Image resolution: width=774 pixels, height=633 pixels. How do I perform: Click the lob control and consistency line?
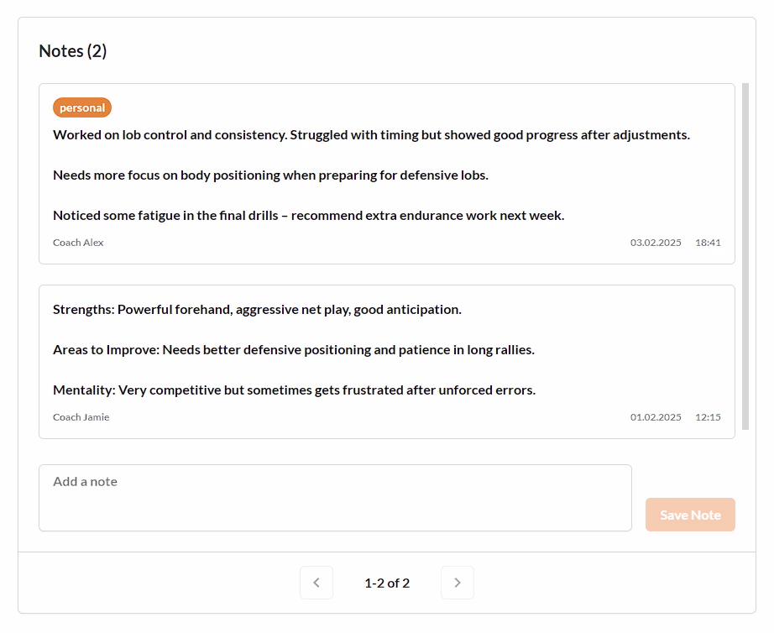point(371,134)
